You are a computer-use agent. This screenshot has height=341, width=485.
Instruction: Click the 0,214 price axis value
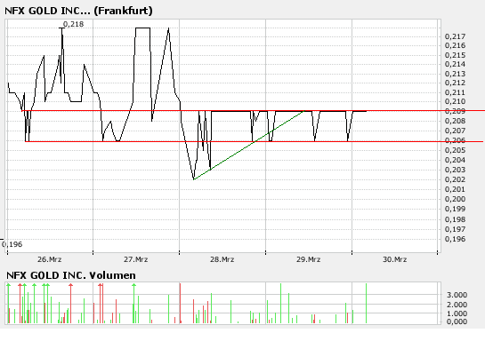coord(455,64)
